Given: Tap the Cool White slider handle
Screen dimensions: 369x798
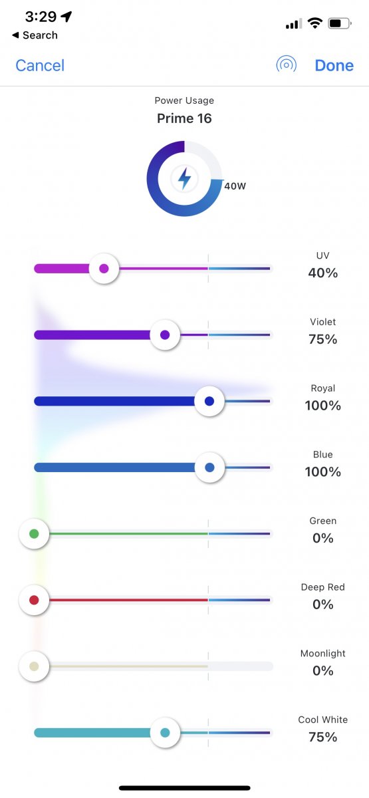Looking at the screenshot, I should [165, 733].
